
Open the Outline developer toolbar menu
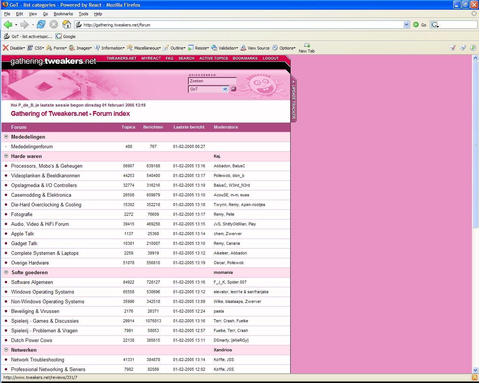point(174,48)
